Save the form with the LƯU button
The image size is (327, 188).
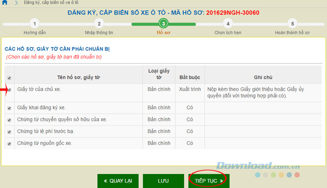coord(163,181)
